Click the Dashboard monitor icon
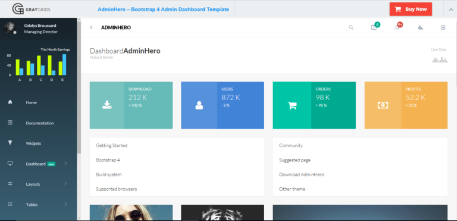 point(10,163)
